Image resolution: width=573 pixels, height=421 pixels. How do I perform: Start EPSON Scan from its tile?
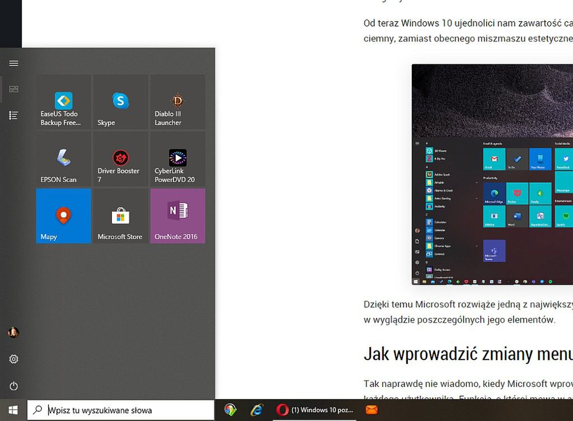coord(64,159)
